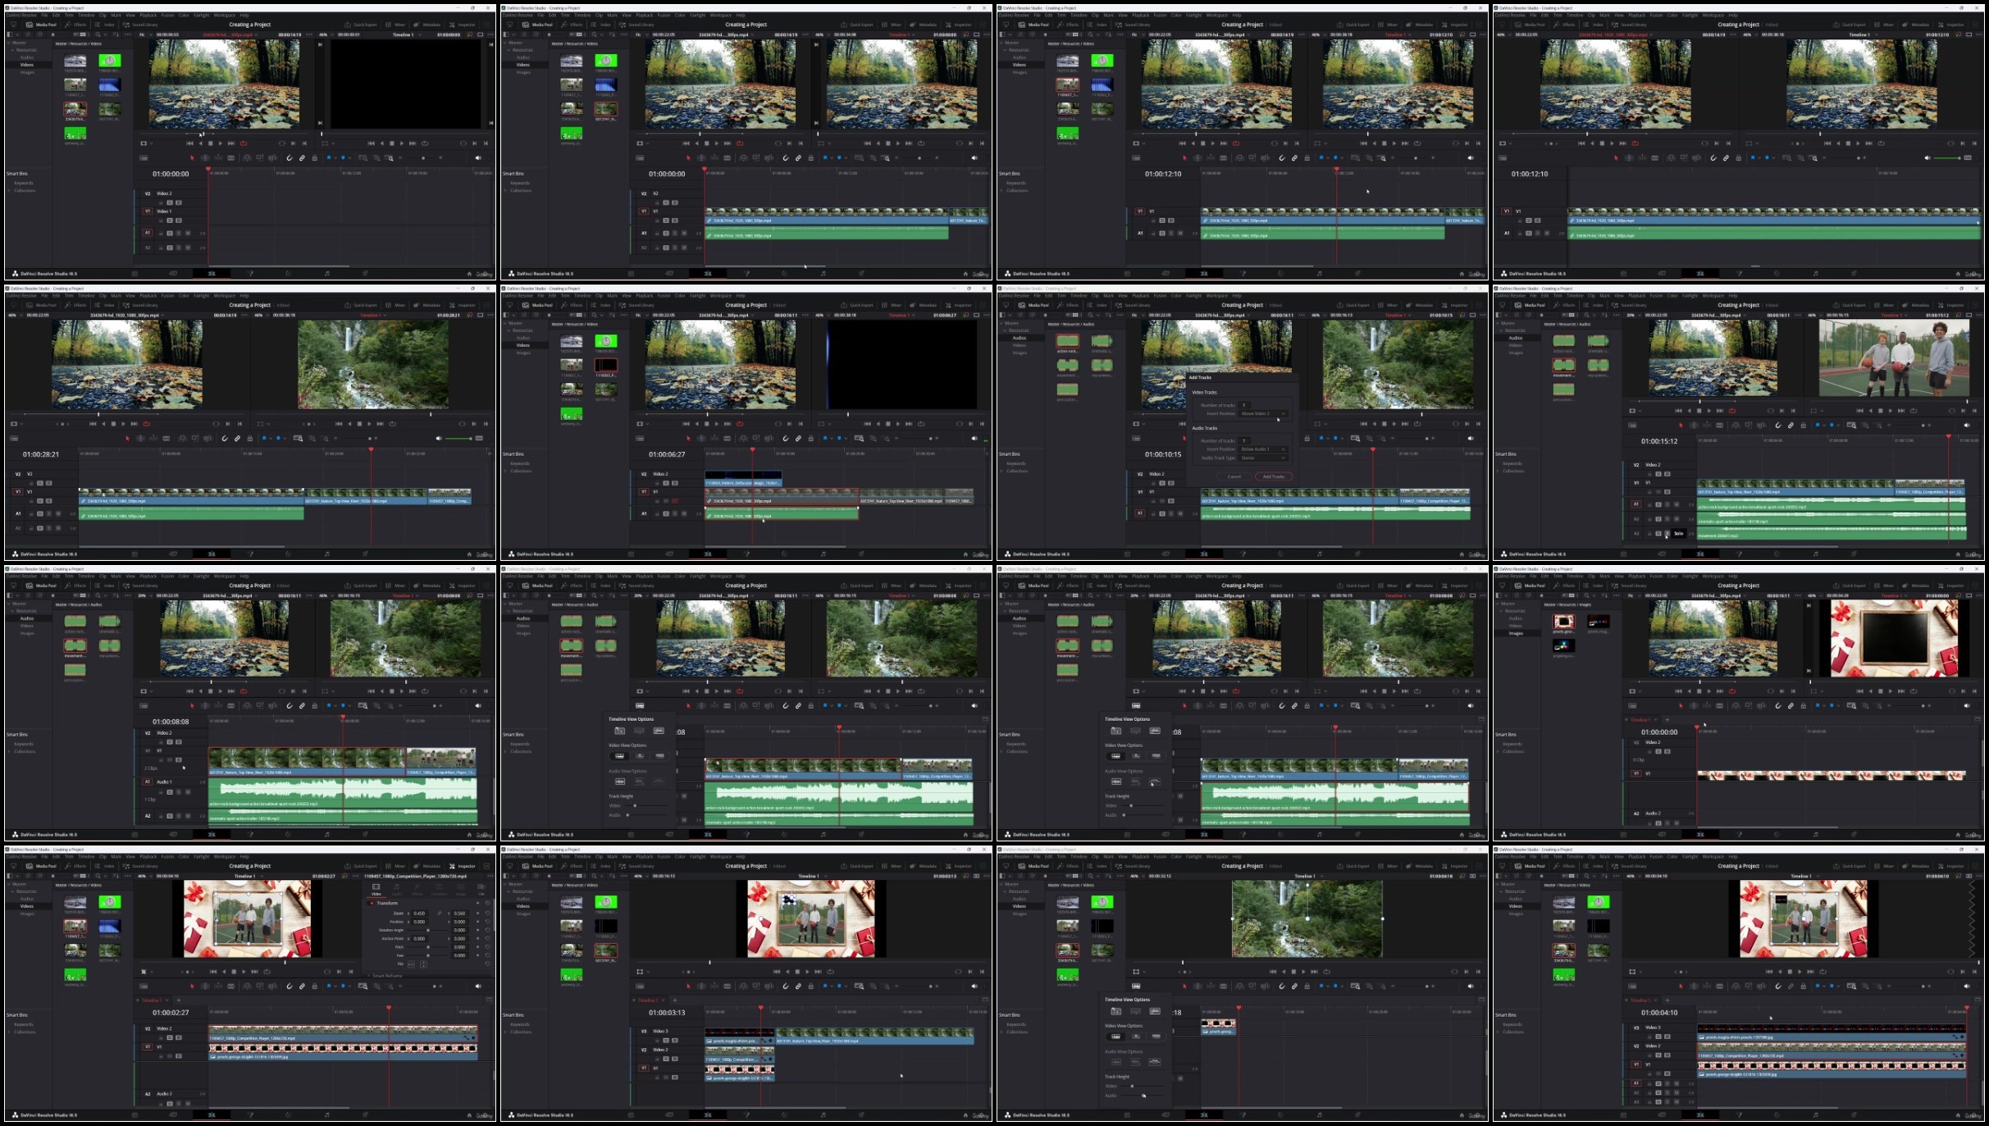Open Cut page icon in 01:00:08:08 window

(173, 835)
